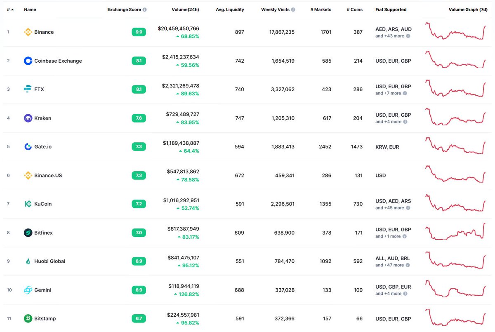This screenshot has width=495, height=332.
Task: Click the Huobi Global logo icon
Action: coord(28,261)
